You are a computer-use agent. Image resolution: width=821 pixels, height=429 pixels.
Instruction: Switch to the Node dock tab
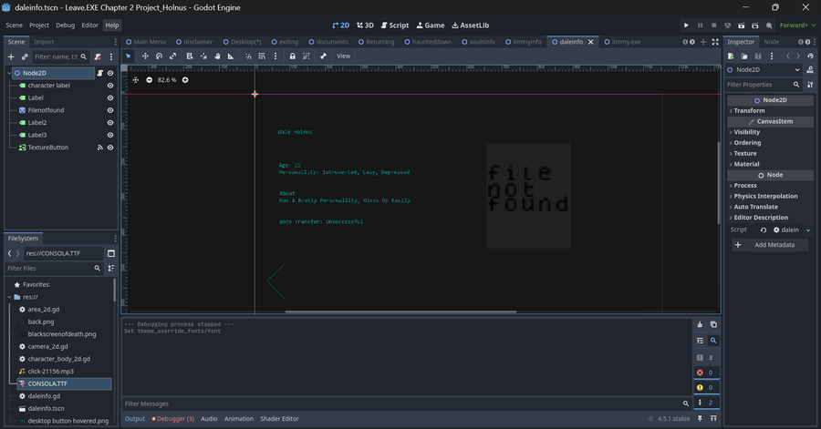(x=771, y=42)
